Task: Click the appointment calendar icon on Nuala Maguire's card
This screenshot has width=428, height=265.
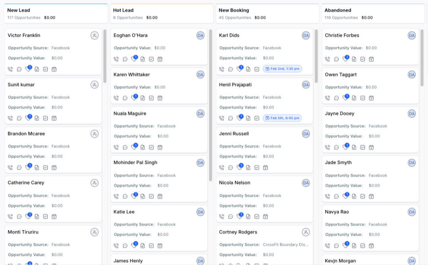Action: pos(160,148)
